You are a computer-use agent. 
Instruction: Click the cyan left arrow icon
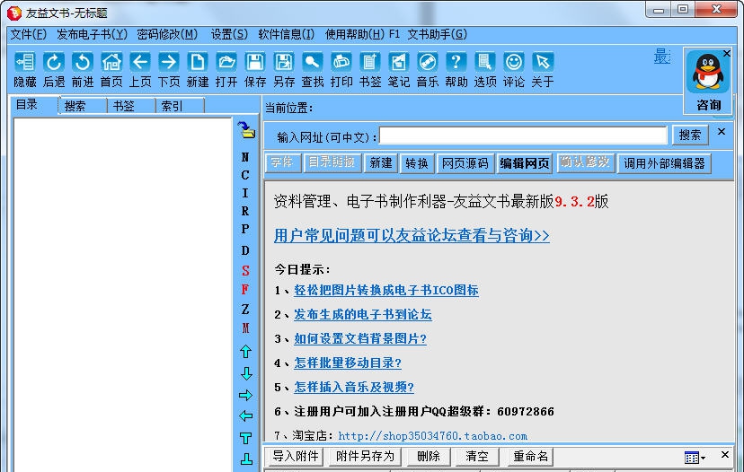(246, 416)
